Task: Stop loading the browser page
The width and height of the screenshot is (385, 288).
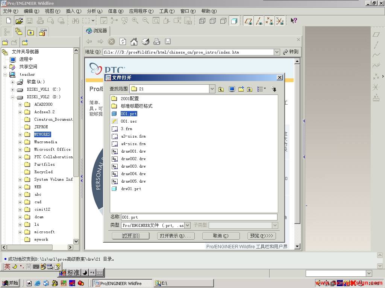Action: point(111,42)
